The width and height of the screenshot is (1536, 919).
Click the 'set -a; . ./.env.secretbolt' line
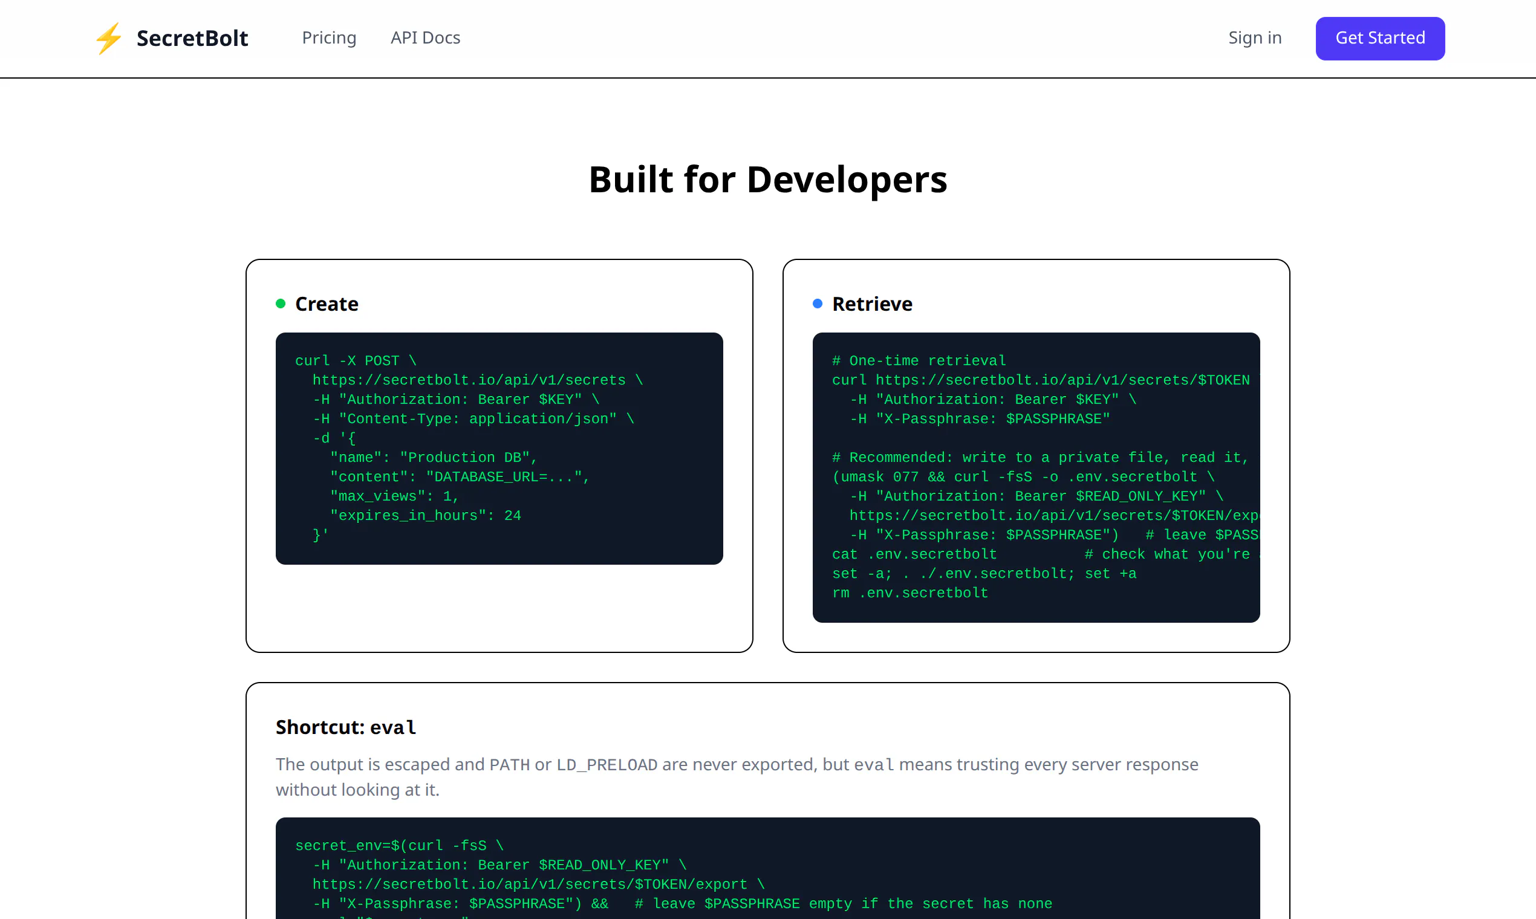[x=984, y=573]
